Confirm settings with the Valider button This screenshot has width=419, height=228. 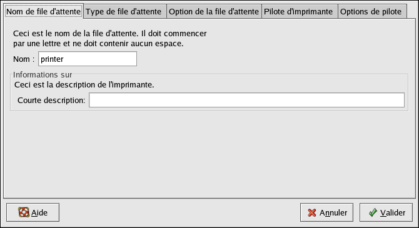click(386, 212)
